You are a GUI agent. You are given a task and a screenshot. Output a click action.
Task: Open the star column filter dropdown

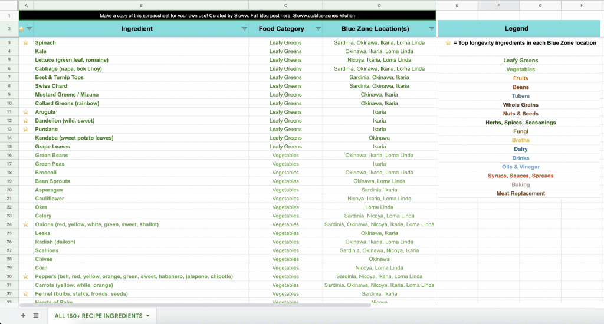coord(29,29)
